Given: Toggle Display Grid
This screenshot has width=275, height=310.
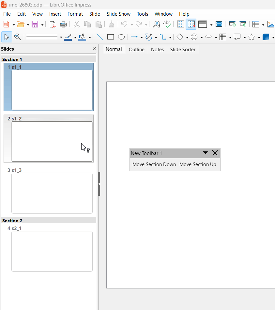Looking at the screenshot, I should pyautogui.click(x=180, y=24).
